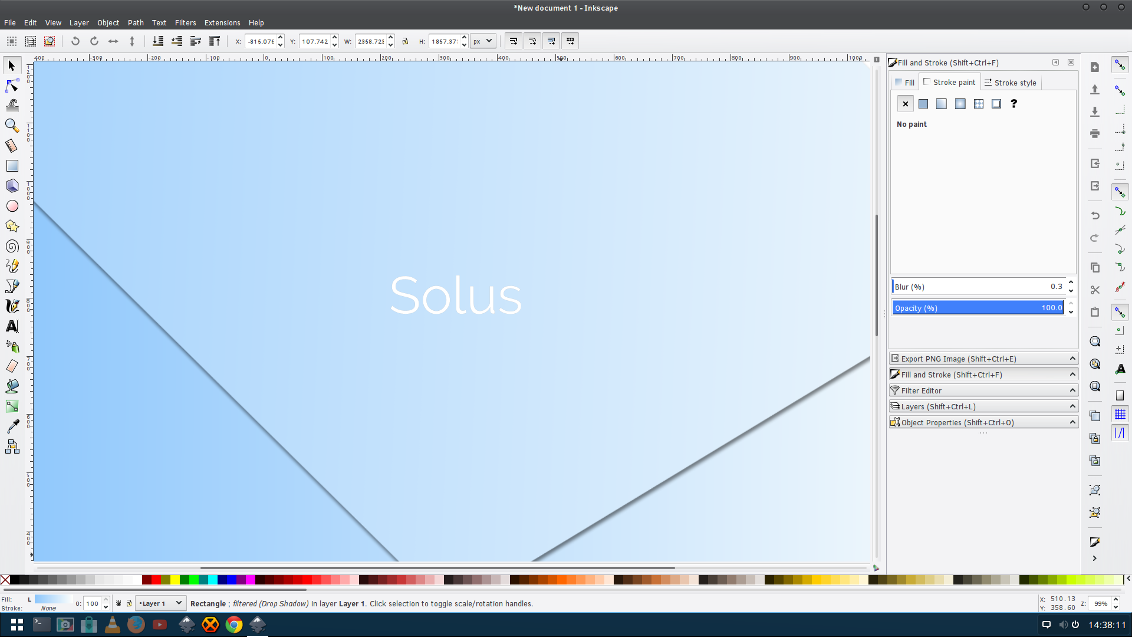Click the Print document icon
The image size is (1132, 637).
(x=1095, y=134)
